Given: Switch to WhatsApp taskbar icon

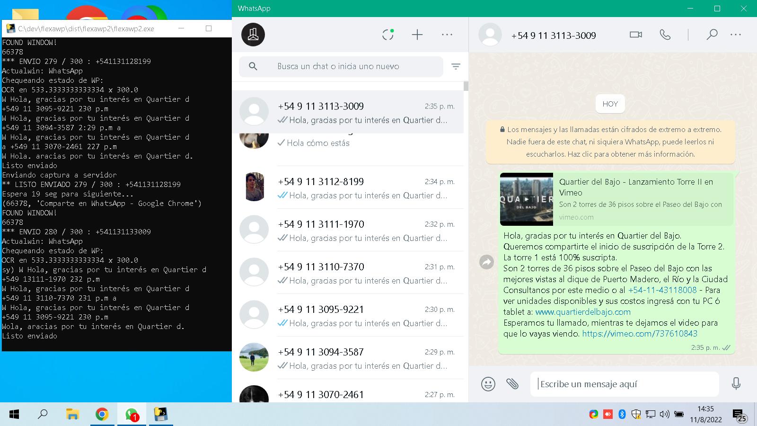Looking at the screenshot, I should [132, 415].
